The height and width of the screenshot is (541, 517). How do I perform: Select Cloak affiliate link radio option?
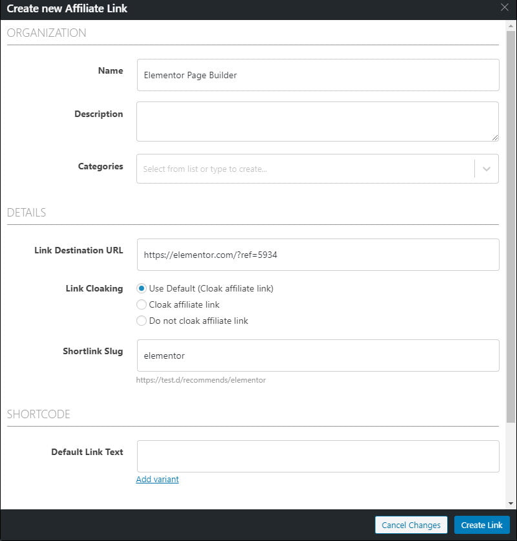[x=142, y=304]
